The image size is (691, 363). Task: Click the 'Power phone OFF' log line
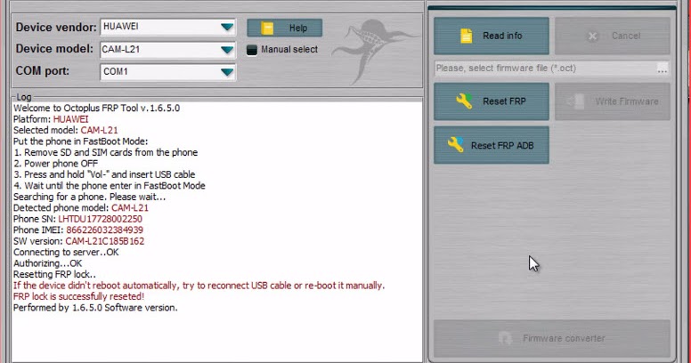point(55,164)
